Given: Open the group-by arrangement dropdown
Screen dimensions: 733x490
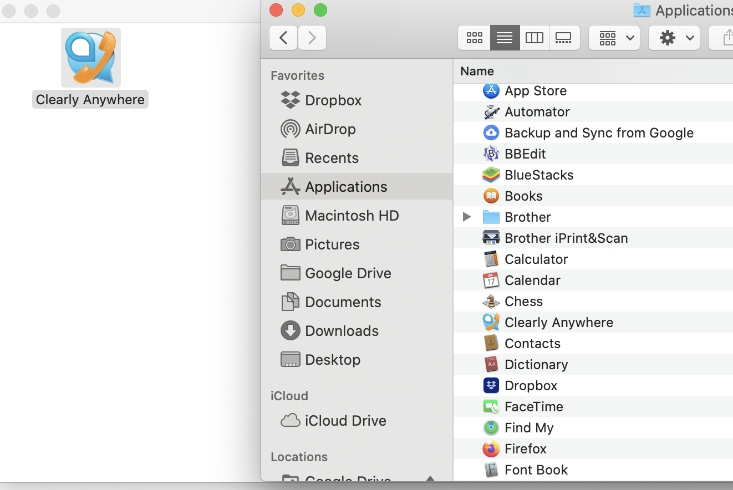Looking at the screenshot, I should tap(614, 38).
